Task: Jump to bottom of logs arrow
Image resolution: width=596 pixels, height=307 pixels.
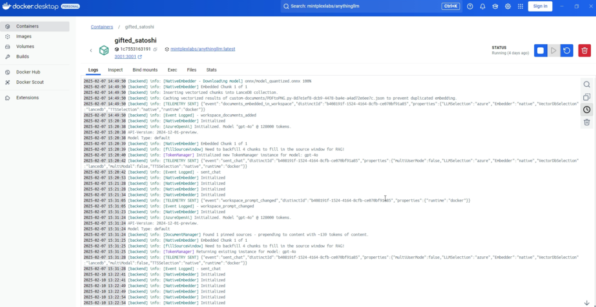Action: [587, 303]
